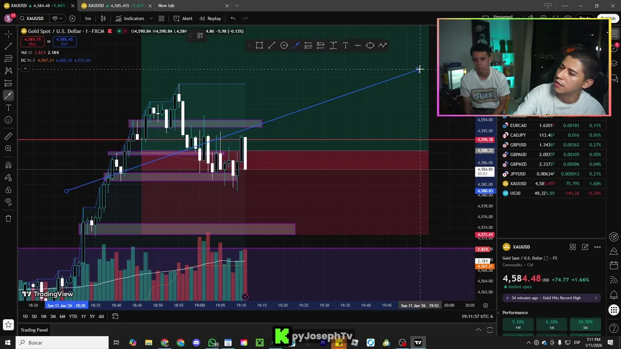Open the XAUUSD details edit note icon
Screen dimensions: 621x349
tap(585, 247)
